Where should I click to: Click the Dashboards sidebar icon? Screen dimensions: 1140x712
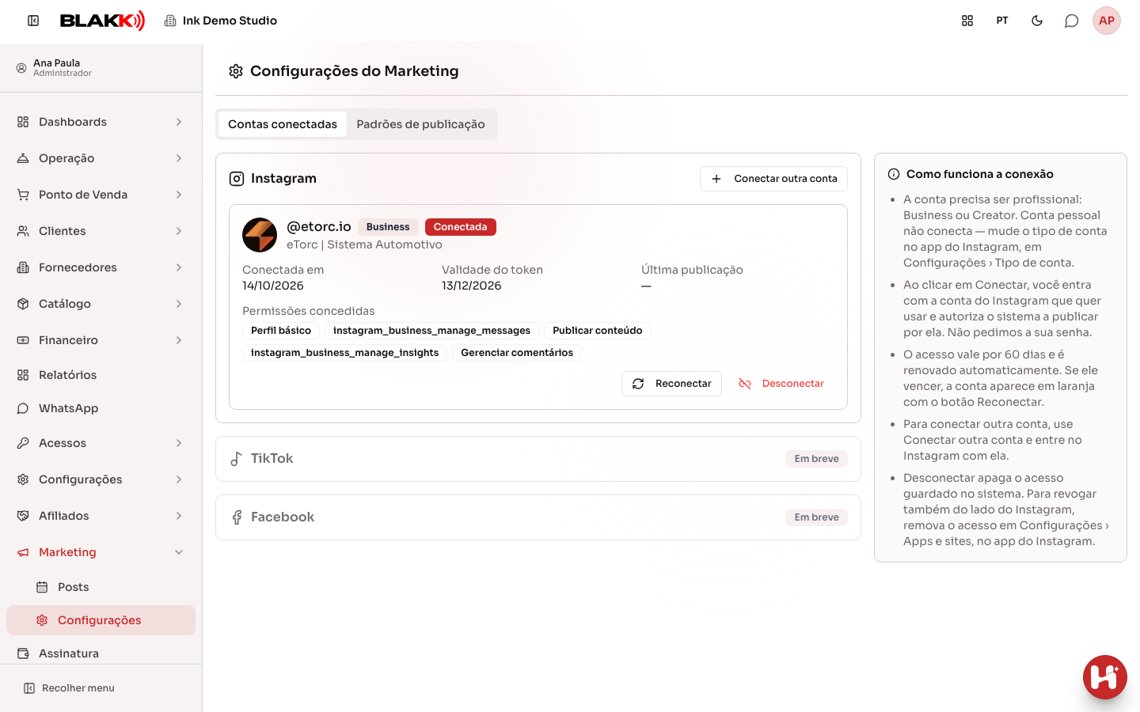tap(23, 122)
